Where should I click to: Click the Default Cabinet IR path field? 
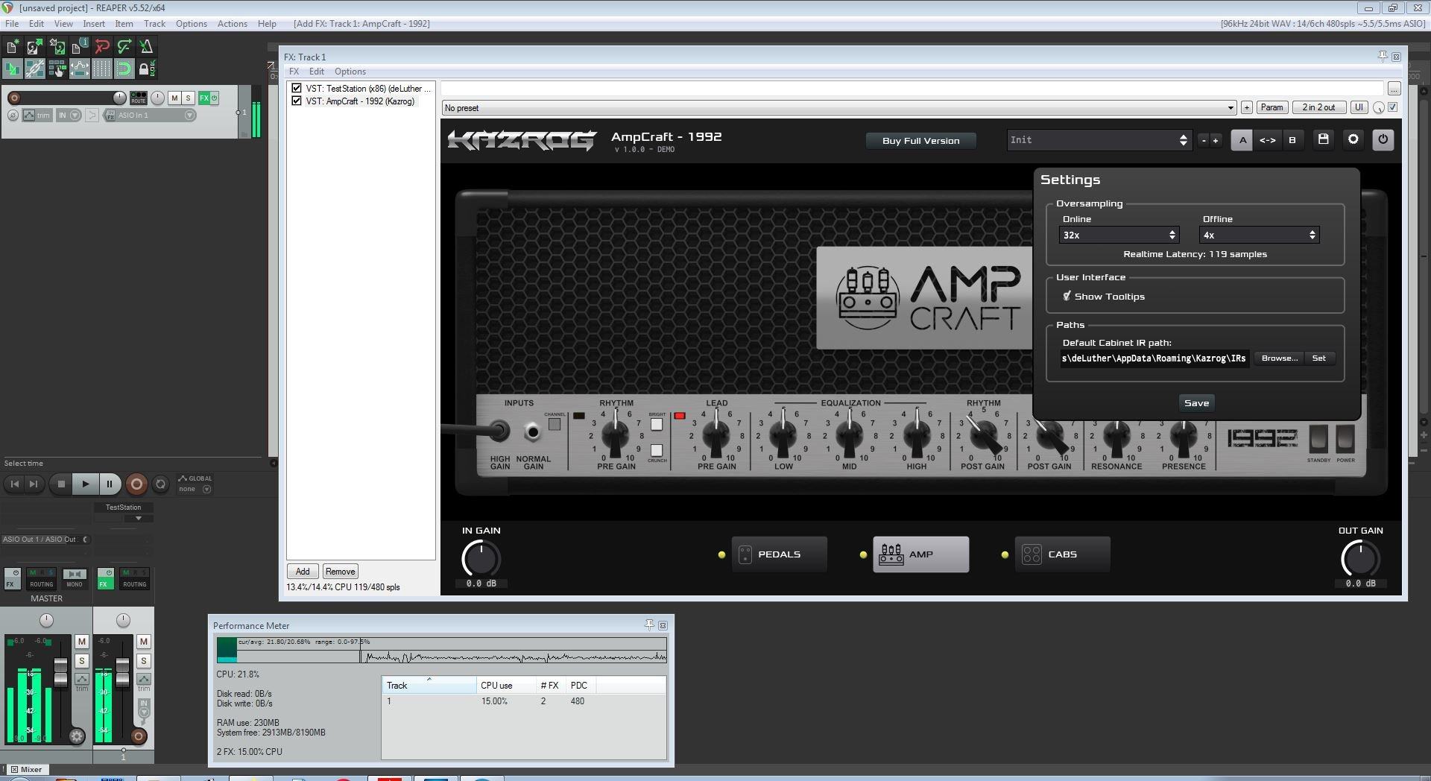1154,358
